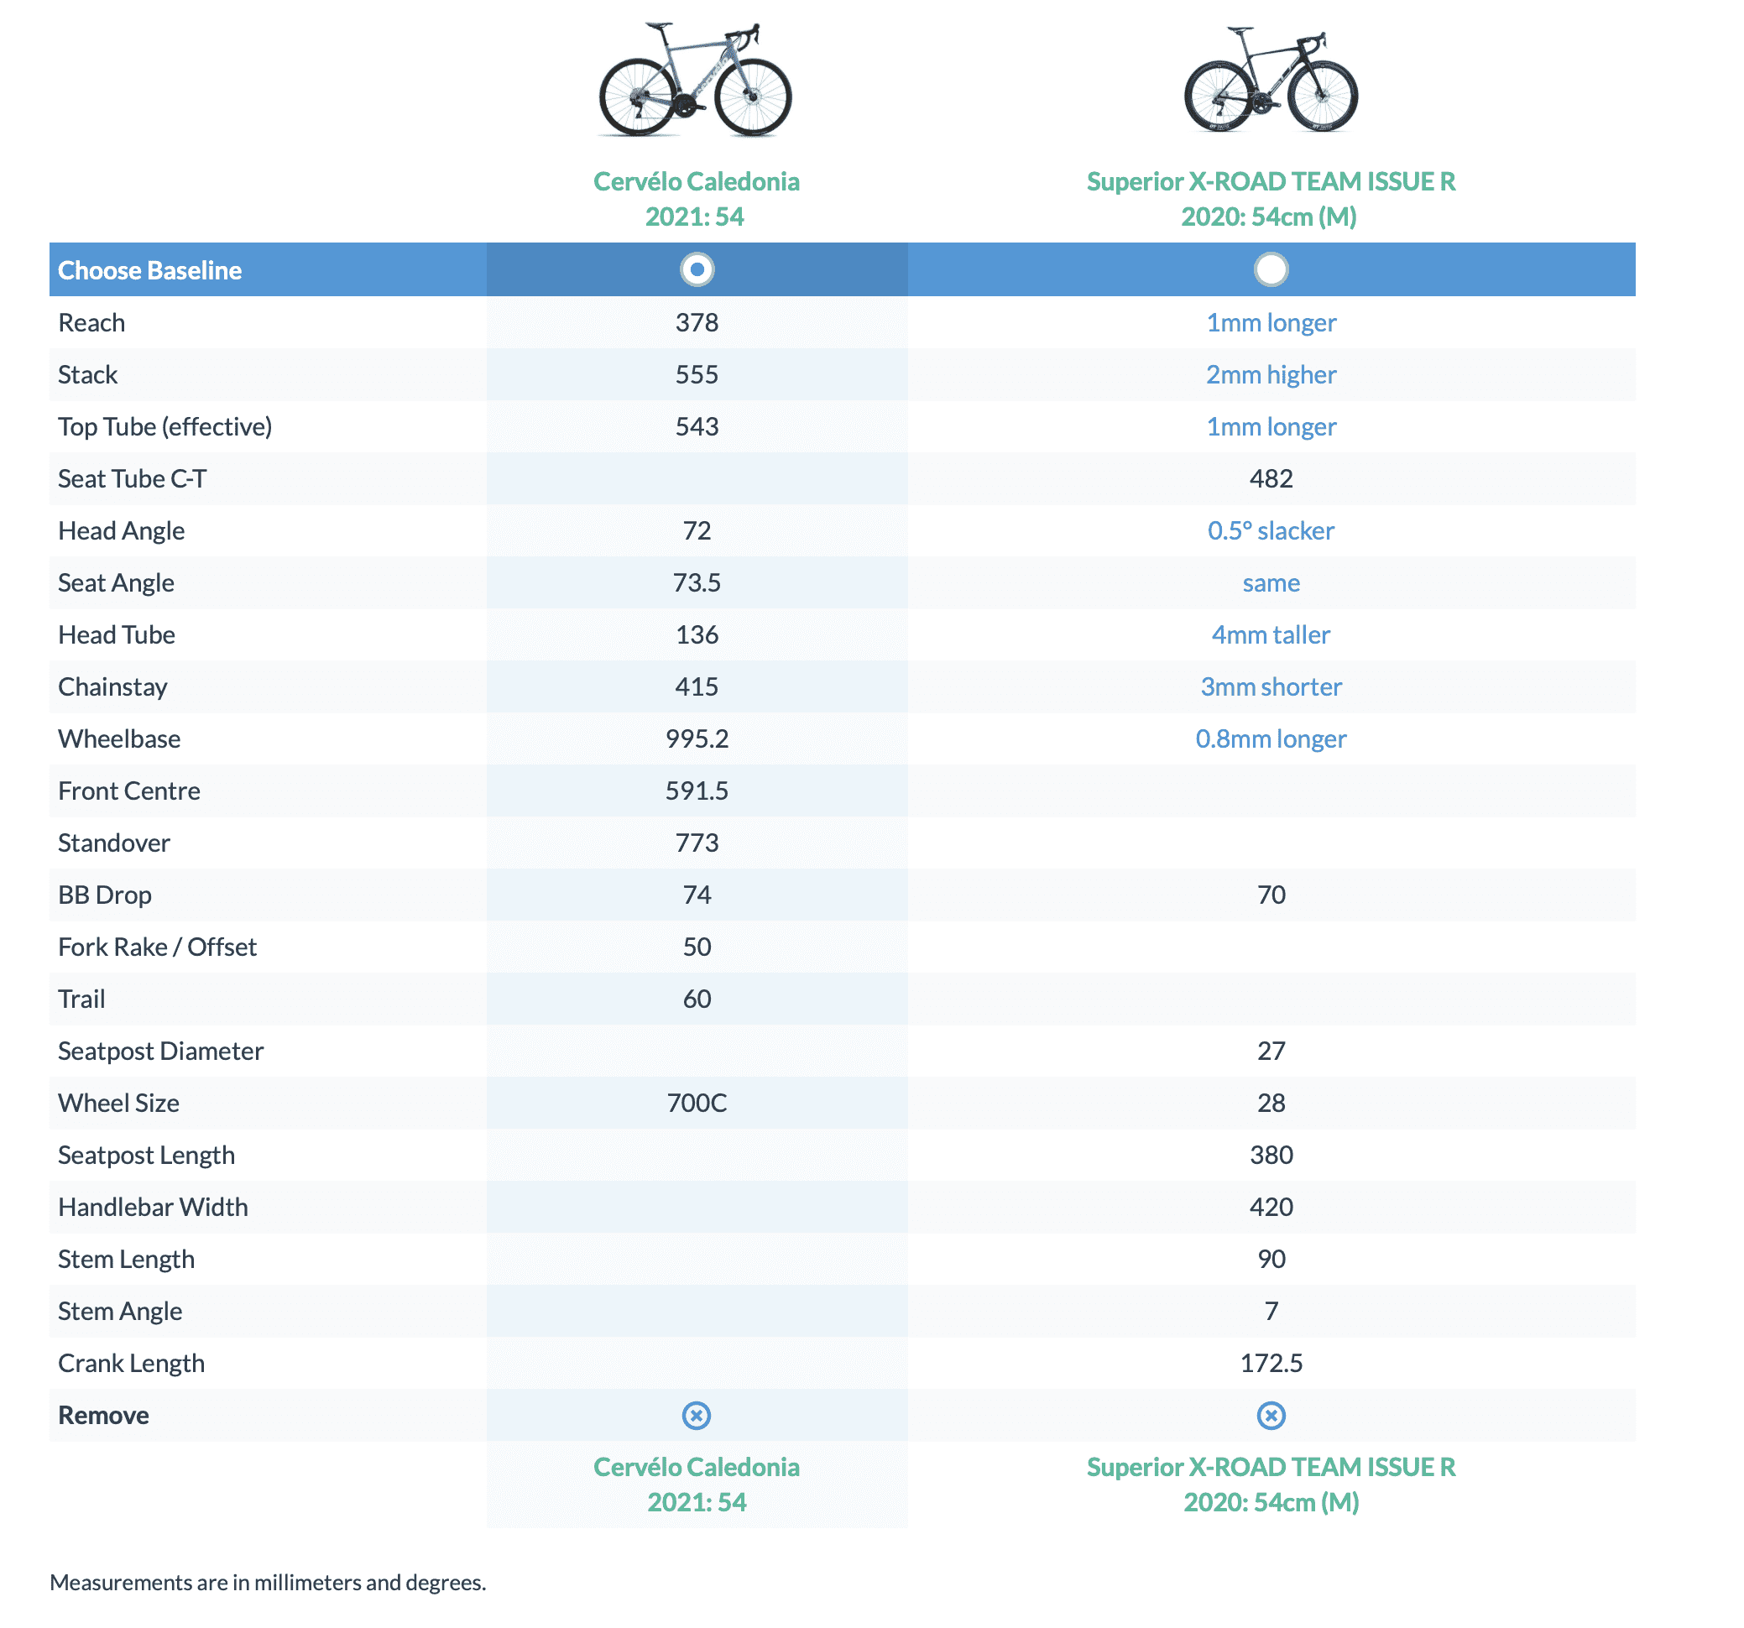Click the Remove row label
Screen dimensions: 1744x1628
pos(103,1415)
